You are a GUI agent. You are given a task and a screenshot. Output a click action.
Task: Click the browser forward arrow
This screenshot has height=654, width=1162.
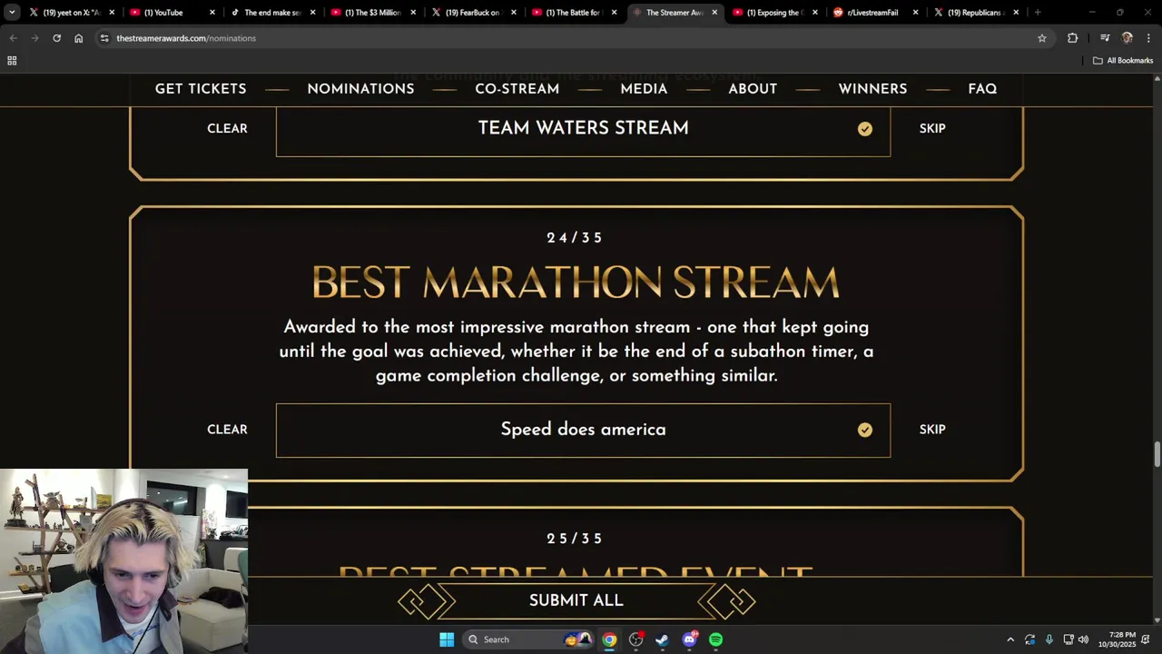(x=34, y=38)
